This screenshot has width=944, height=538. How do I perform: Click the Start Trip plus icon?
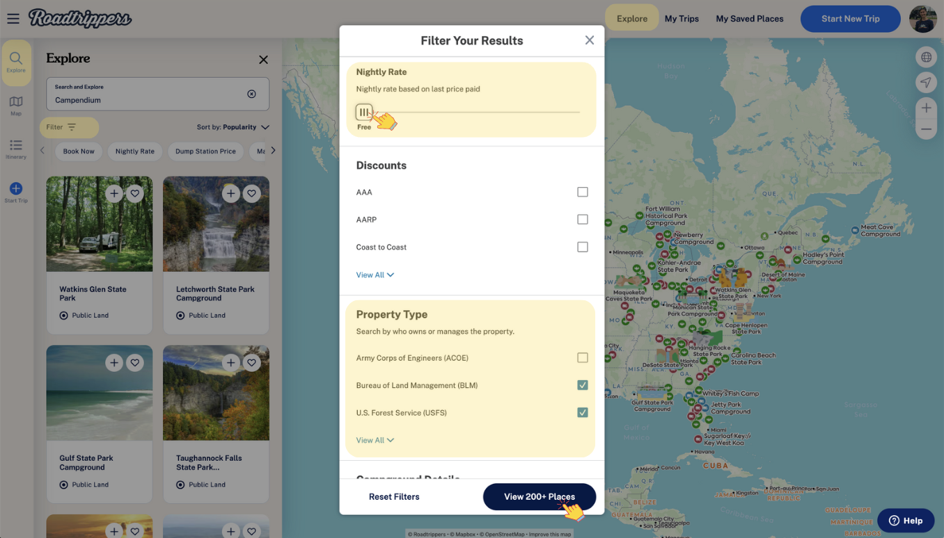(x=16, y=188)
